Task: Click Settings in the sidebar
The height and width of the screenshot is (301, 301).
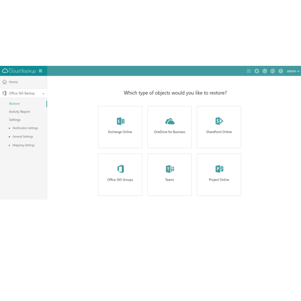Action: tap(15, 120)
